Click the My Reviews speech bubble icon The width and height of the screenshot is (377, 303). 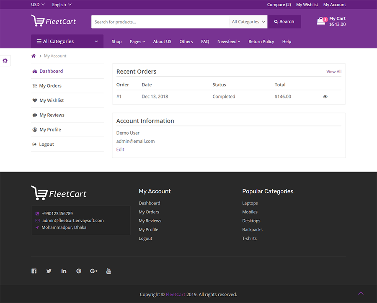[x=35, y=115]
